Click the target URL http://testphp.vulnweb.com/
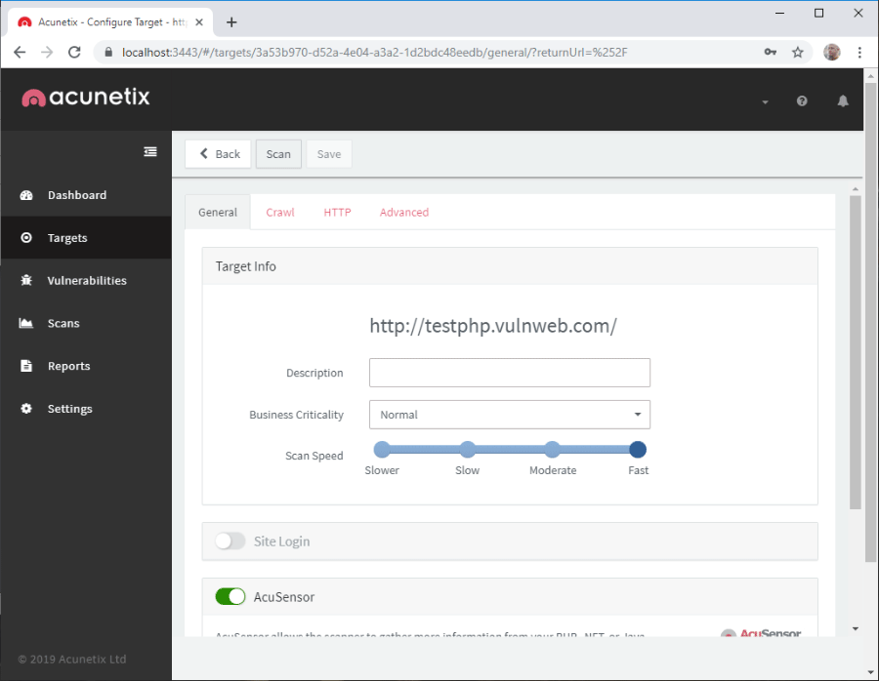 [x=493, y=326]
